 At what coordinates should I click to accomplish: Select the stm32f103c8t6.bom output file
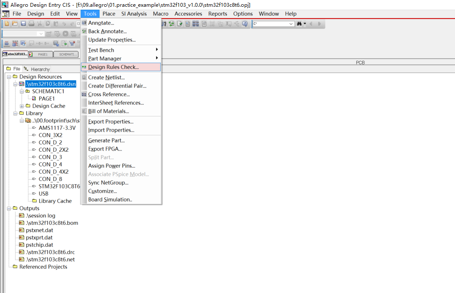click(52, 223)
